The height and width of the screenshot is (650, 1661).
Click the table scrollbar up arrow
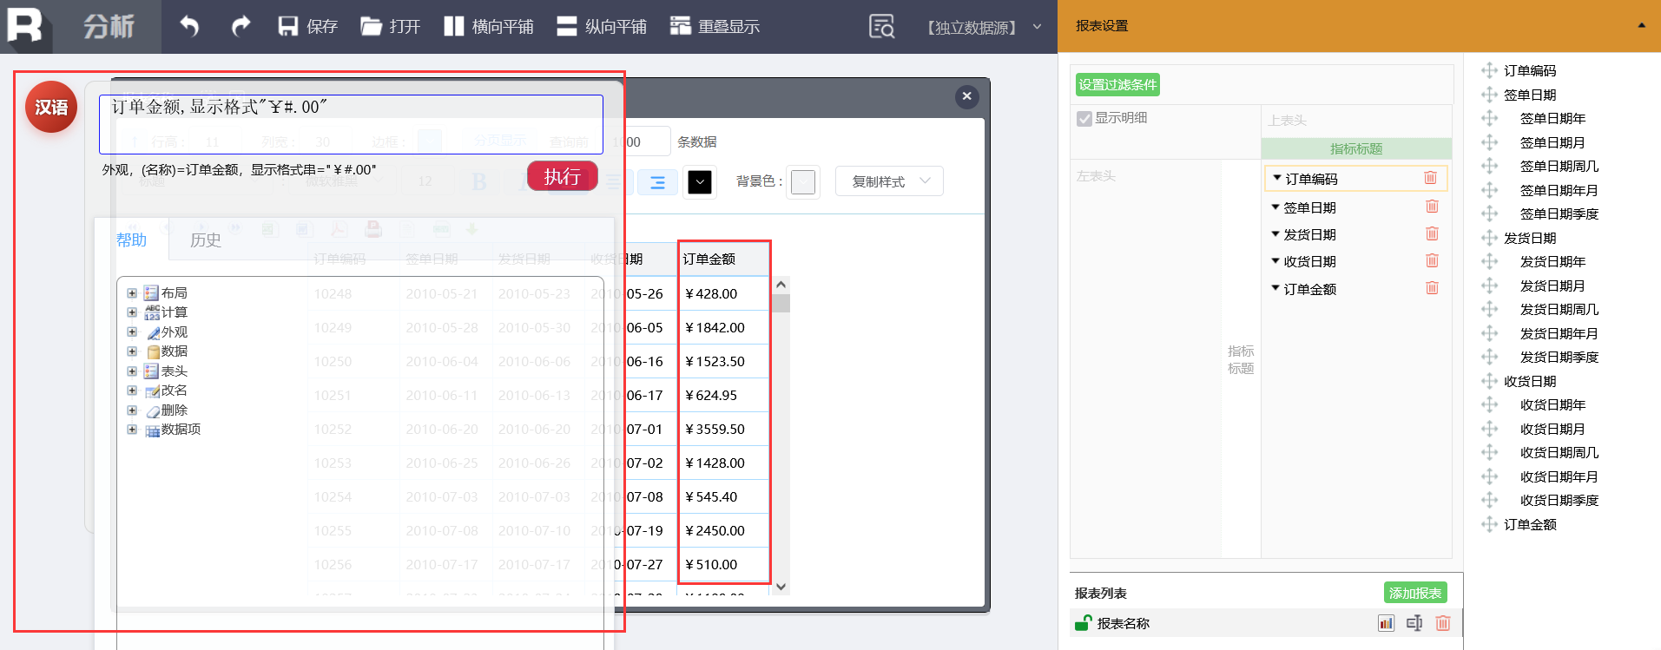781,285
